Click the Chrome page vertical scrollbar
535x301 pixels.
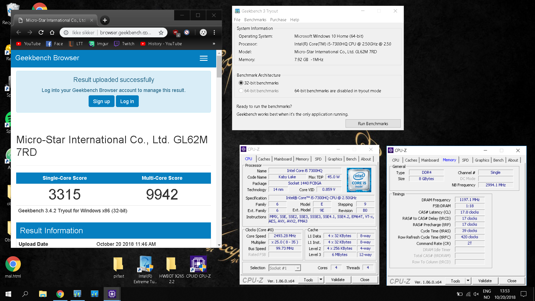click(x=219, y=66)
